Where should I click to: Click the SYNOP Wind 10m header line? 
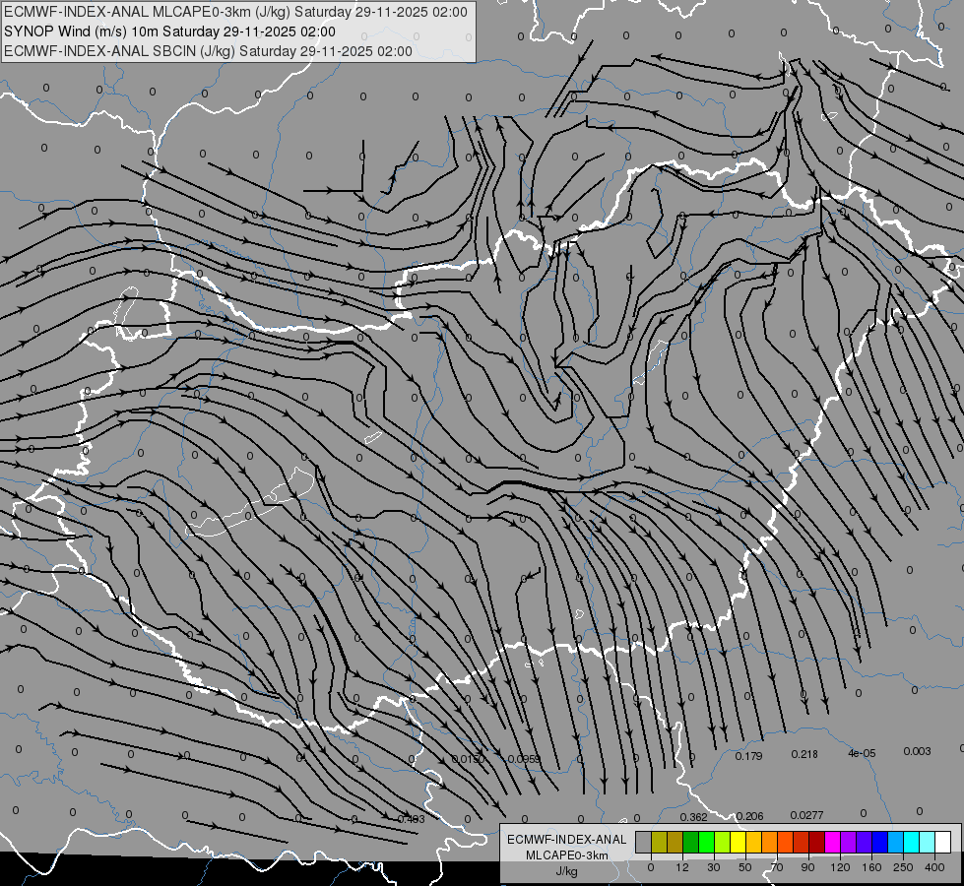click(x=169, y=32)
